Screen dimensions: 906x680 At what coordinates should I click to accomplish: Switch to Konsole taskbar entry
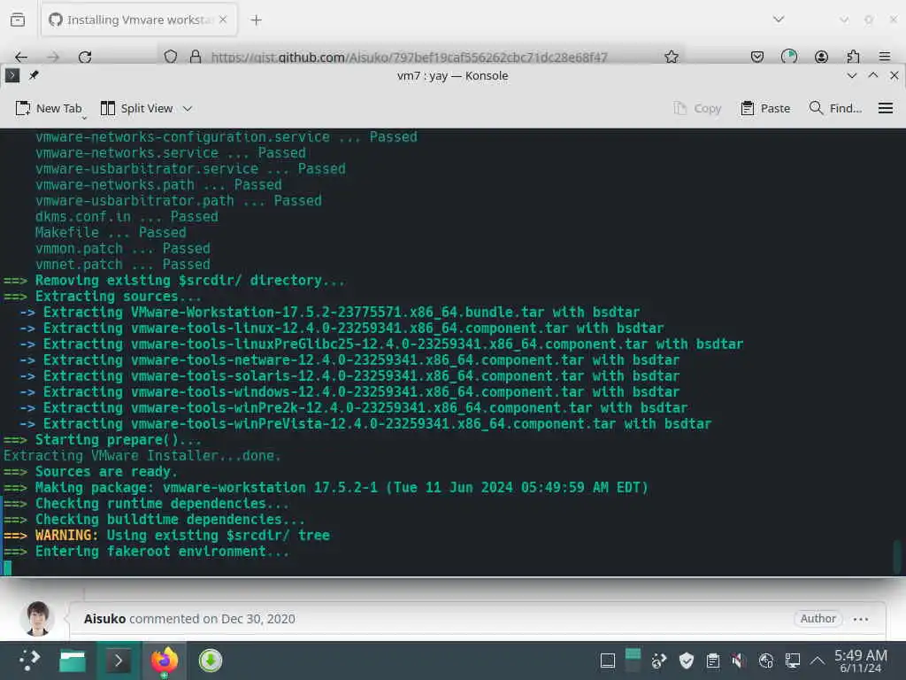tap(118, 661)
